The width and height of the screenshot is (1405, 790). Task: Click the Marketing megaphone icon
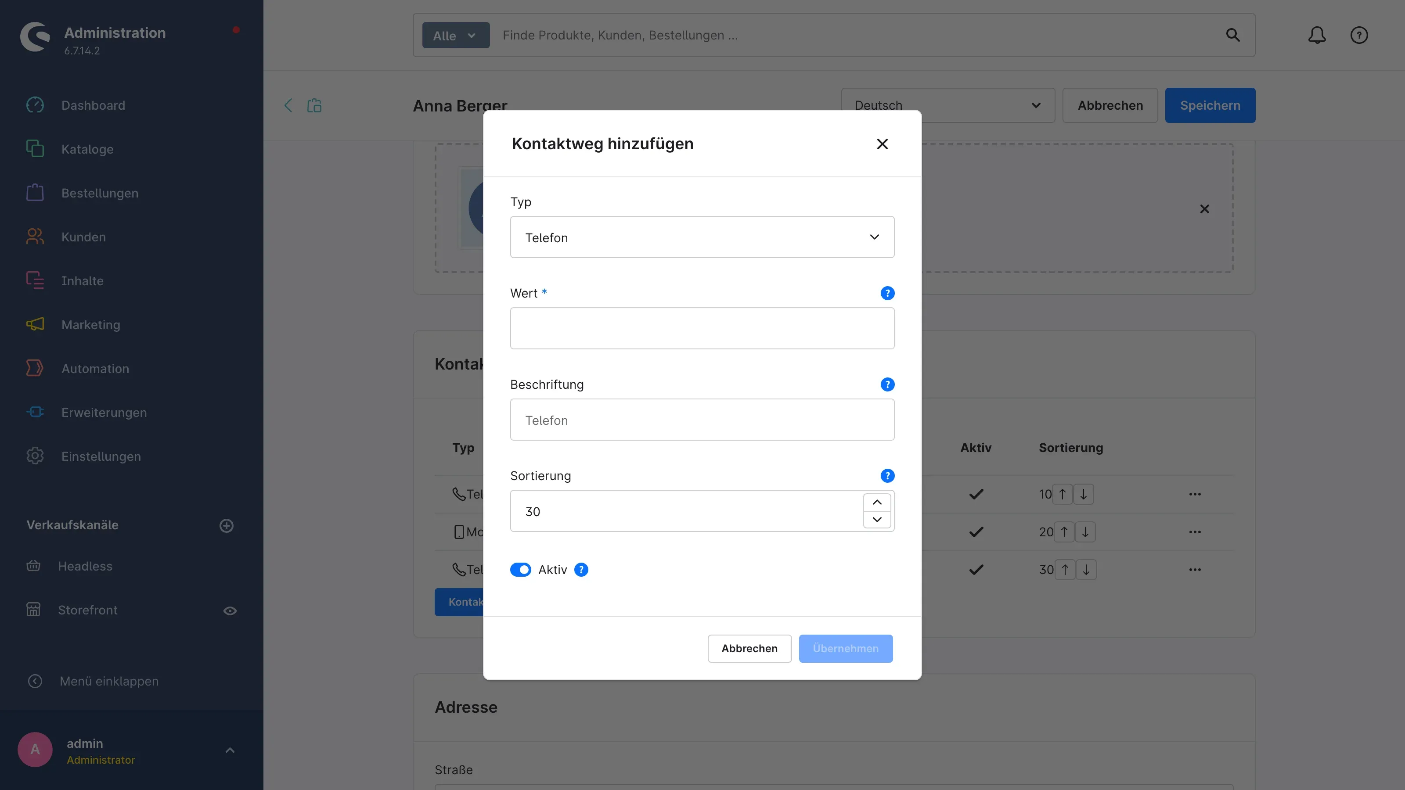coord(35,324)
